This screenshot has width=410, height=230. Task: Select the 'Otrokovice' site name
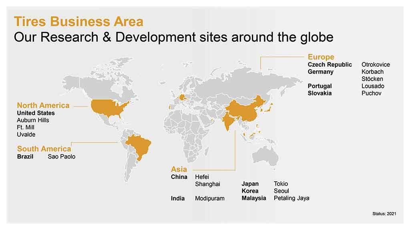[x=376, y=64]
